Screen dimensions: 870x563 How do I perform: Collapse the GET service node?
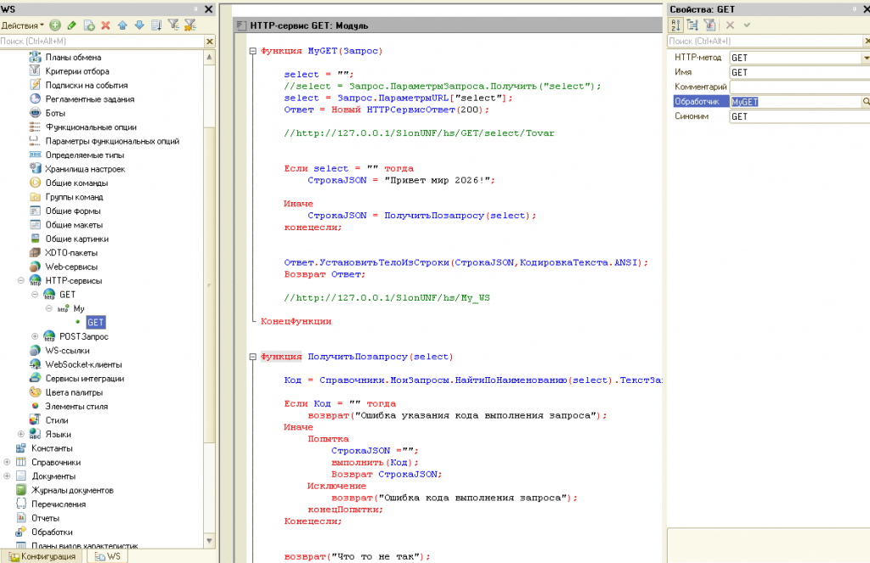35,295
